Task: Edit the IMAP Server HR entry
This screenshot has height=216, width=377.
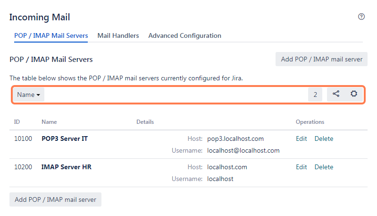Action: point(301,167)
